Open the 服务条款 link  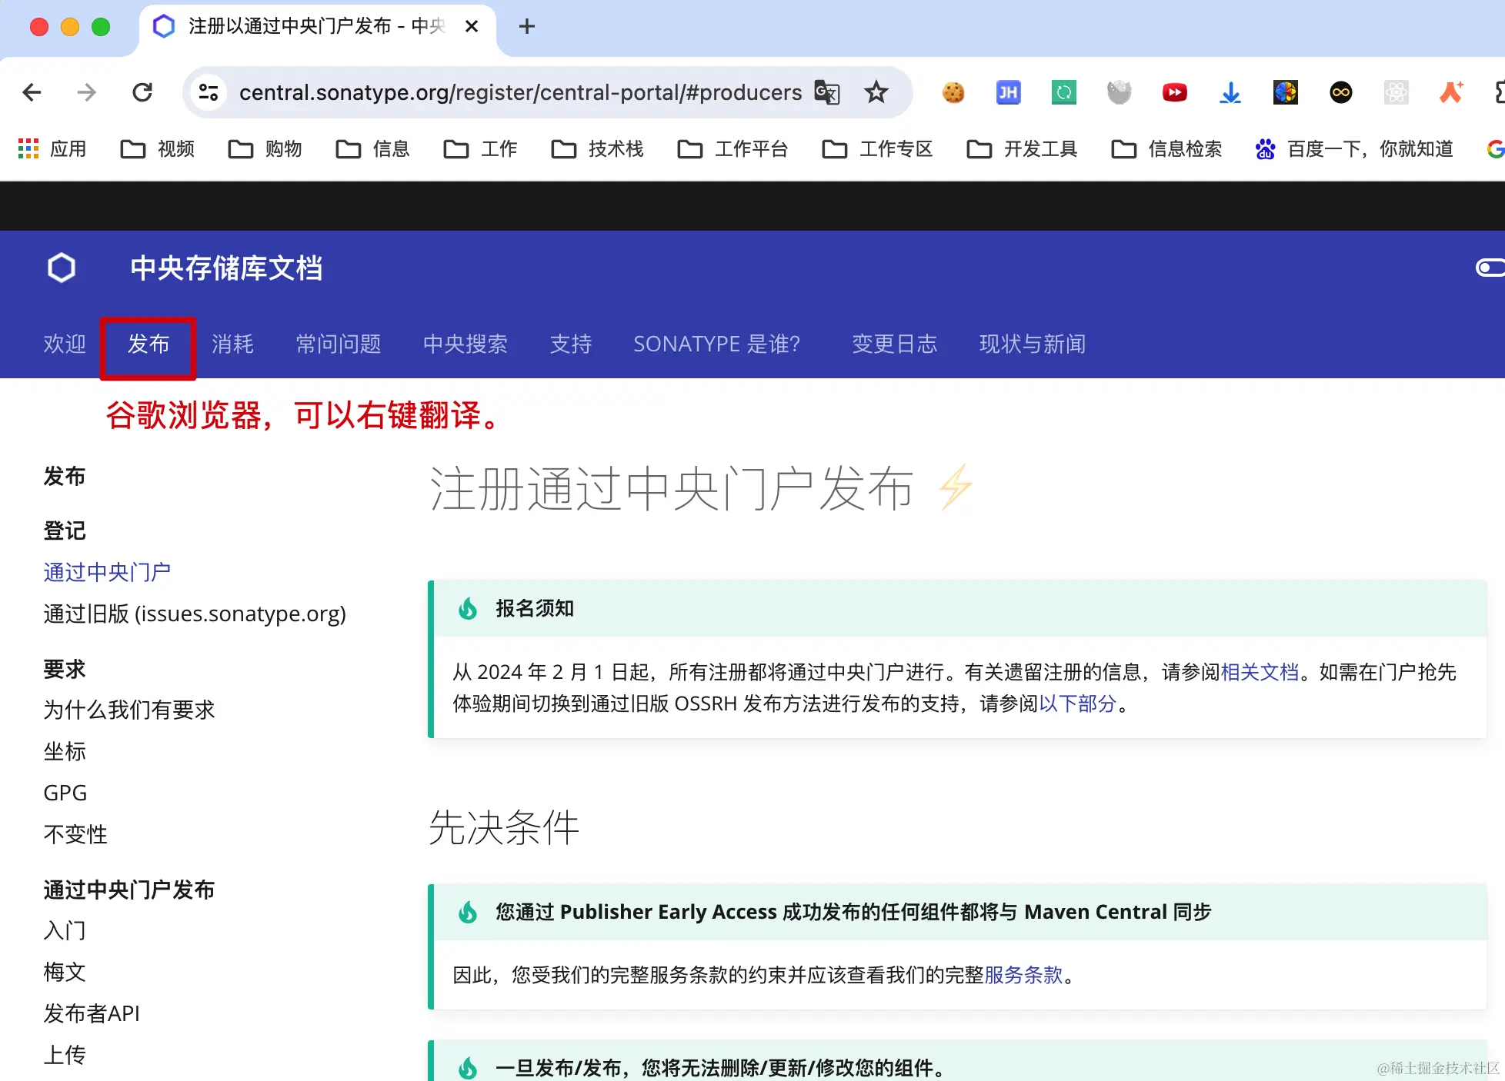click(x=1023, y=975)
